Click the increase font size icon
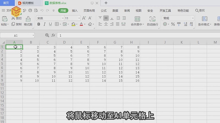220x123 pixels. [84, 18]
